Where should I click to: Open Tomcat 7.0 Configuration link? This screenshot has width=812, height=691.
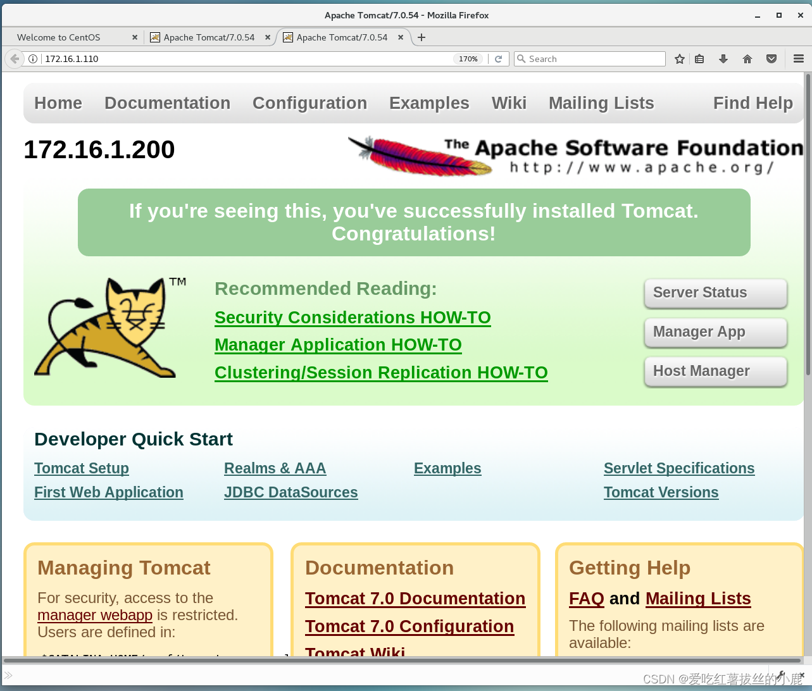coord(409,626)
